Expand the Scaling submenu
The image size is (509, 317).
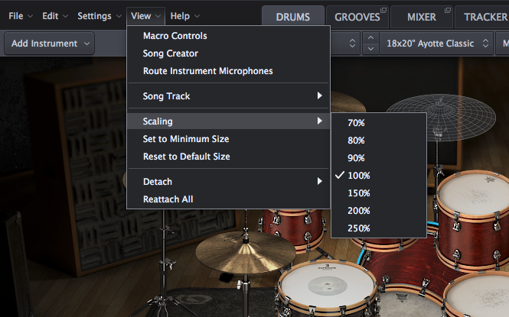tap(229, 121)
